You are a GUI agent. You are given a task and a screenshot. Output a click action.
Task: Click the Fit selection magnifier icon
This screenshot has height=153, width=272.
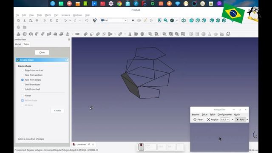tap(166, 20)
